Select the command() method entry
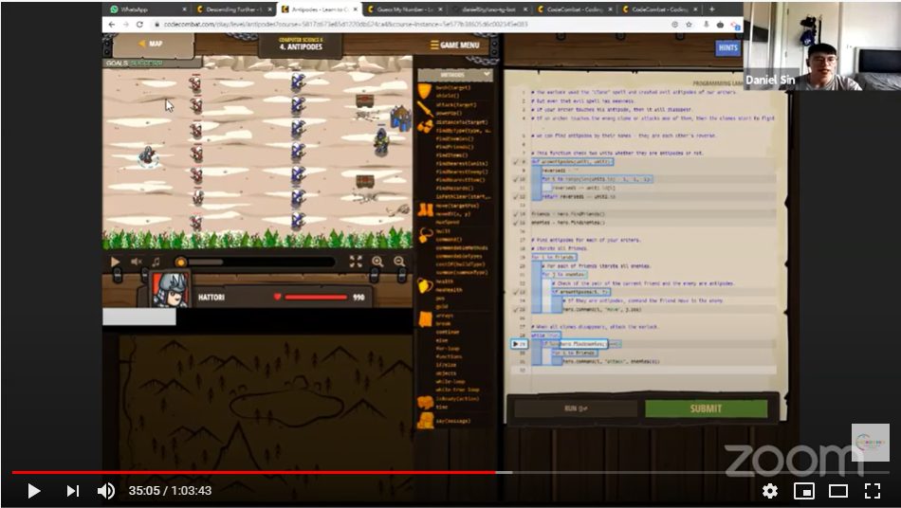 (x=449, y=240)
